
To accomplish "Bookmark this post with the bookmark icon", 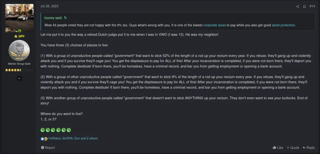I will click(x=304, y=6).
